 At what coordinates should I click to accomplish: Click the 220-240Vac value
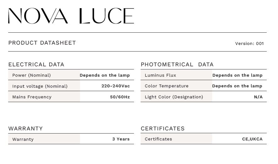115,86
